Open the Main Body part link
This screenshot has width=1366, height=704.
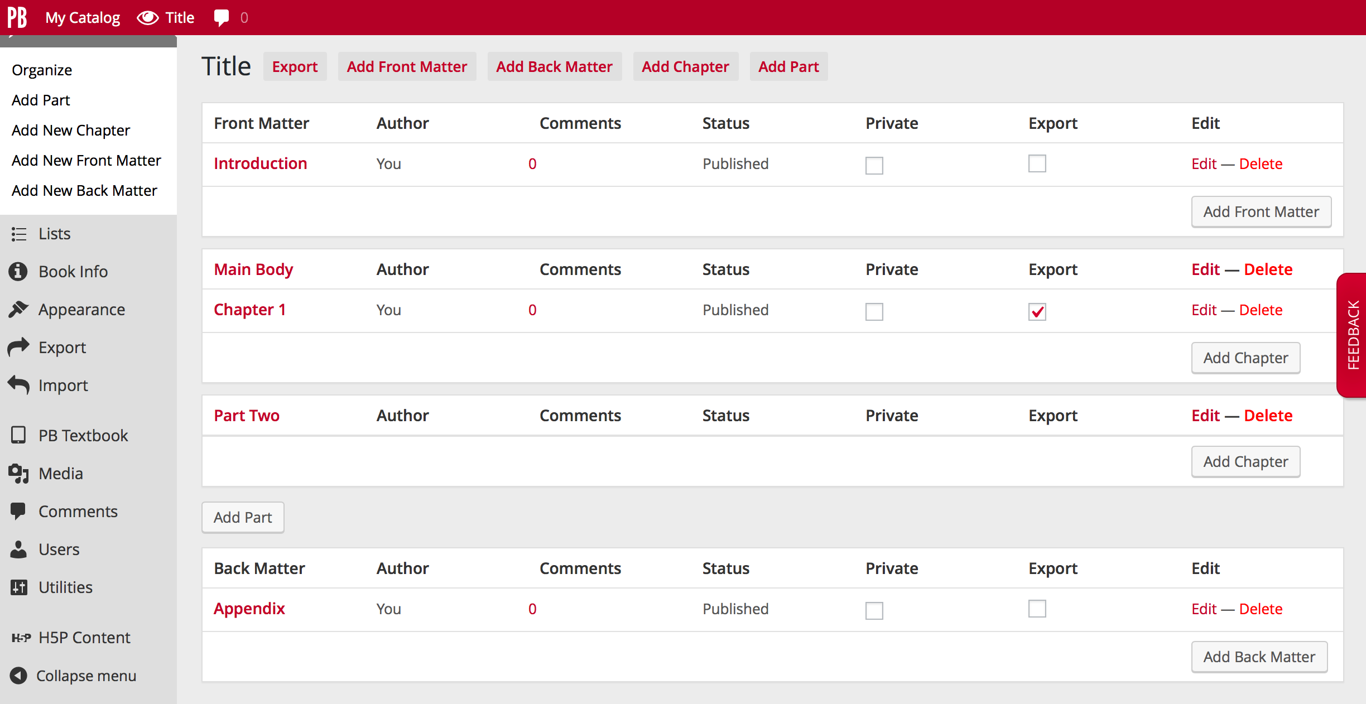click(x=253, y=269)
